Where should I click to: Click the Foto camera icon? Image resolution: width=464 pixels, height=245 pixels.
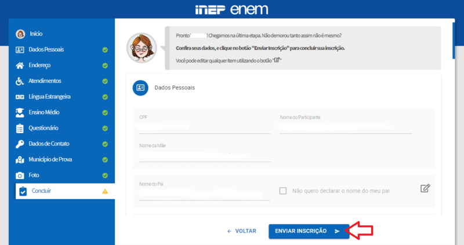pos(20,175)
